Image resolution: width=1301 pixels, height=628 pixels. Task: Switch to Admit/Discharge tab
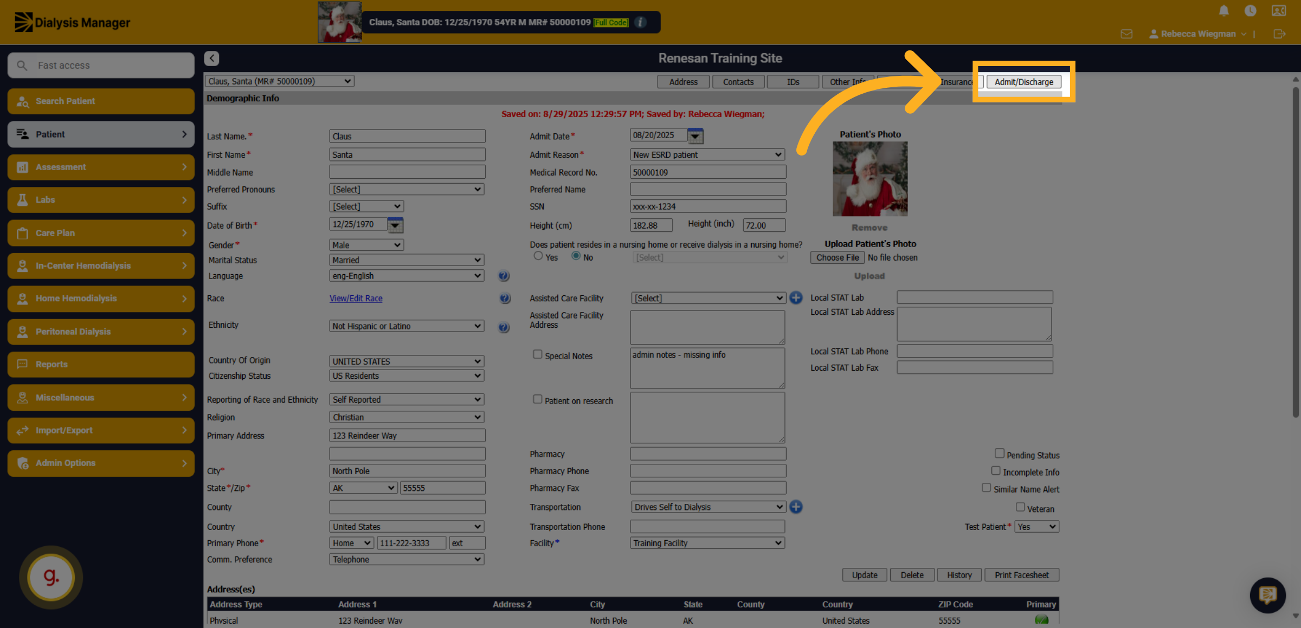1023,82
